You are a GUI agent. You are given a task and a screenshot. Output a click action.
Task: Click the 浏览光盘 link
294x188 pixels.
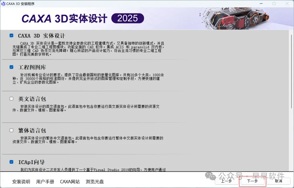[x=95, y=182]
